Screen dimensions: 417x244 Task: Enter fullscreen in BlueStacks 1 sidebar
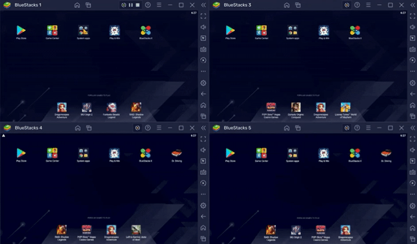click(x=203, y=16)
